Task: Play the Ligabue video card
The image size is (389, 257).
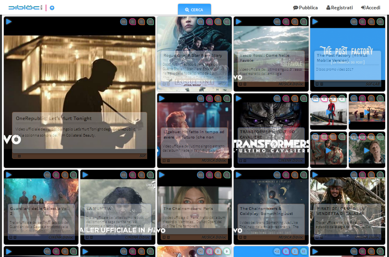Action: point(162,98)
